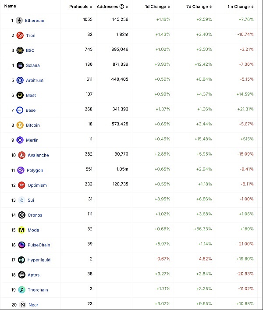The height and width of the screenshot is (310, 263).
Task: Click the Tron logo icon
Action: coord(20,36)
